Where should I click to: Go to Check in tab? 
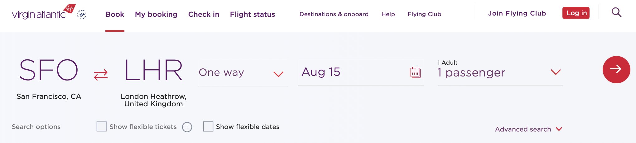pos(204,14)
